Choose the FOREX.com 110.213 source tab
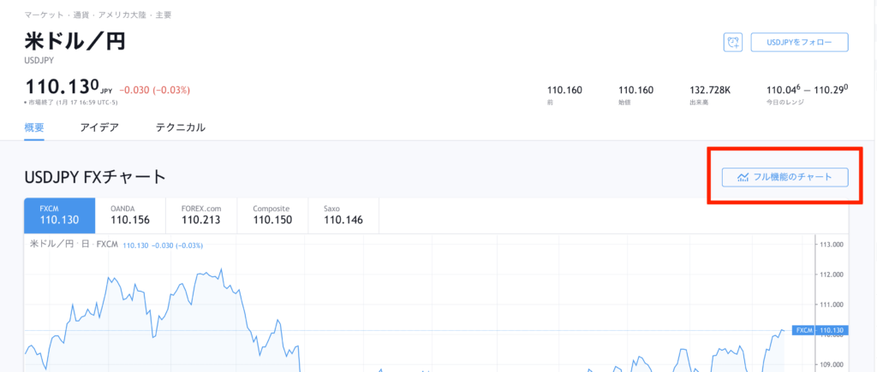The height and width of the screenshot is (372, 877). pos(201,215)
